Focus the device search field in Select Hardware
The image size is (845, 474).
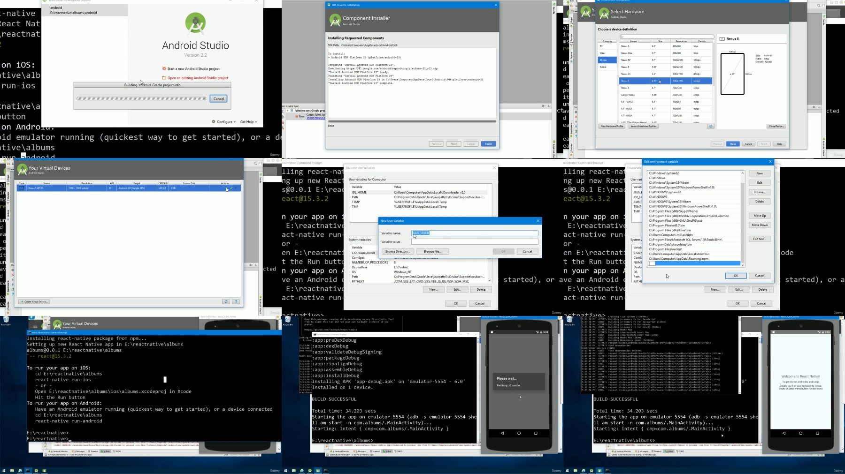[667, 37]
